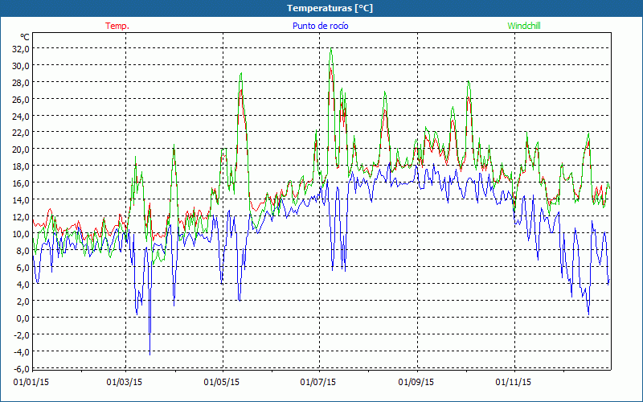Click the 6,0 y-axis value
This screenshot has height=402, width=643.
(23, 267)
